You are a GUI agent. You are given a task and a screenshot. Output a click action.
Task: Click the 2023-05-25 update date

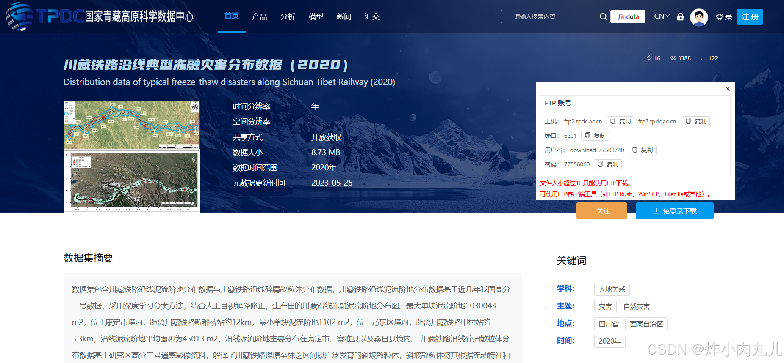332,183
